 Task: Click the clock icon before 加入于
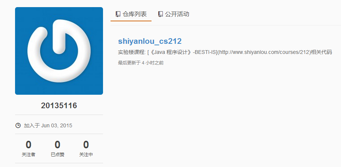(x=18, y=125)
